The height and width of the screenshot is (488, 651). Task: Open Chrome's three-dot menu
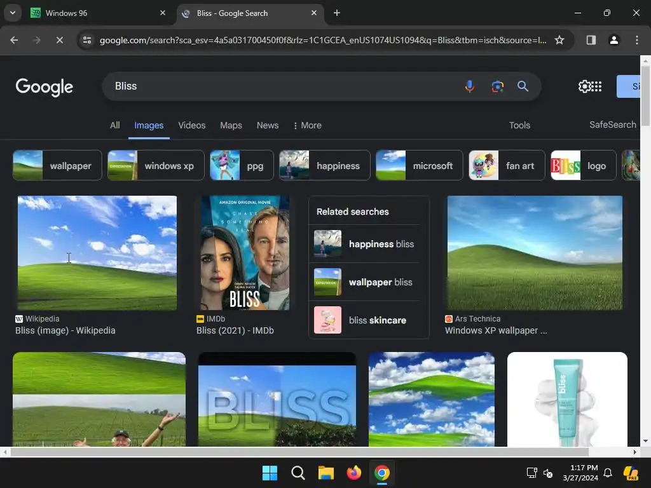[636, 40]
